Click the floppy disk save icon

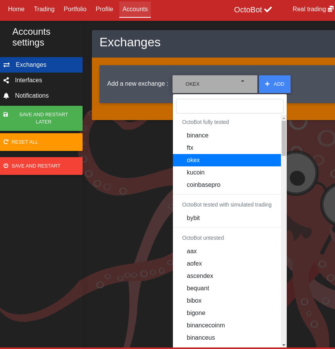click(5, 114)
